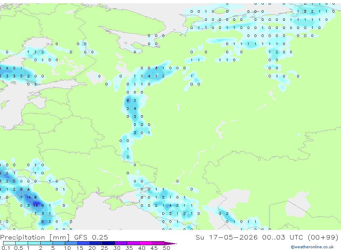Click the date 'Su 17-05-2026' label
This screenshot has width=341, height=250.
pyautogui.click(x=226, y=237)
